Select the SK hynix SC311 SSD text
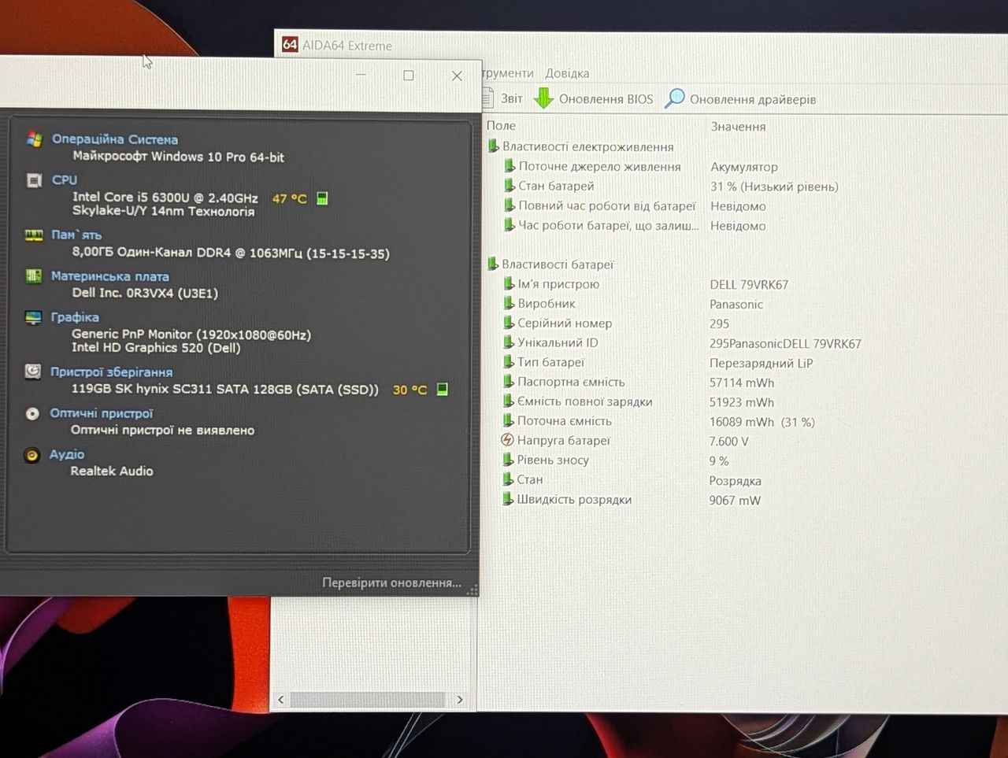The image size is (1008, 758). pyautogui.click(x=225, y=389)
